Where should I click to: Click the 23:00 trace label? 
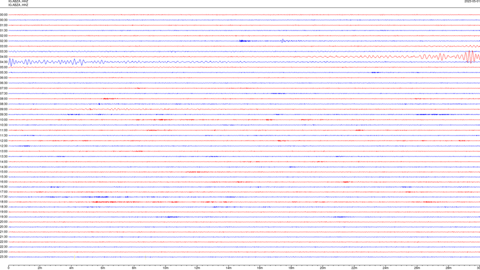(3, 252)
